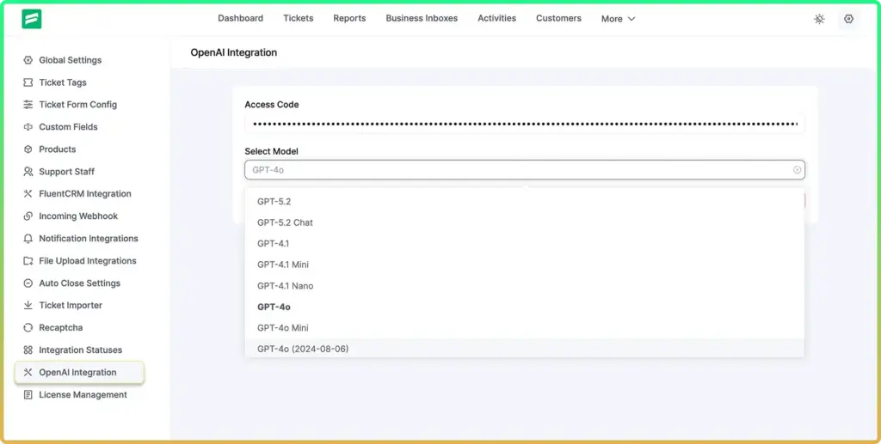
Task: Click the OpenAI Integration page heading
Action: (x=234, y=52)
